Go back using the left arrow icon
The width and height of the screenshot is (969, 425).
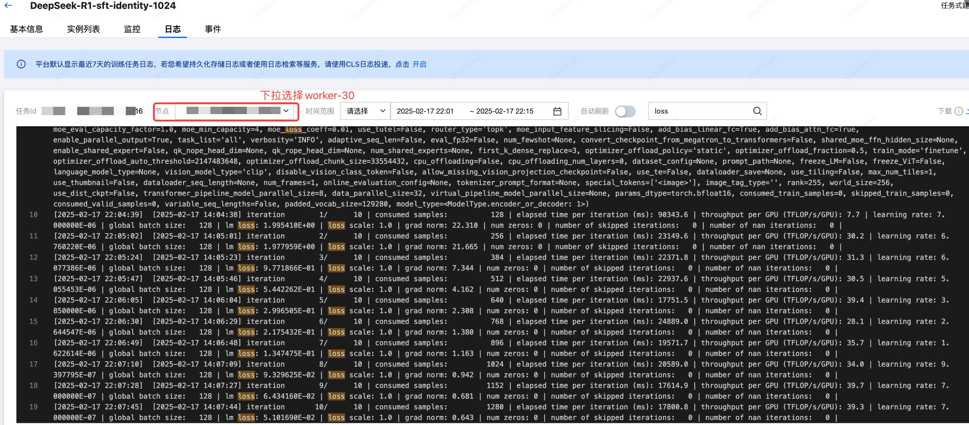(x=8, y=5)
